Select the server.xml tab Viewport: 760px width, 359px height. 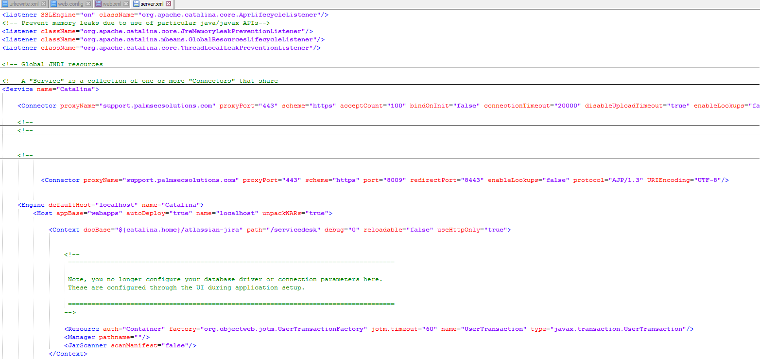pos(152,4)
